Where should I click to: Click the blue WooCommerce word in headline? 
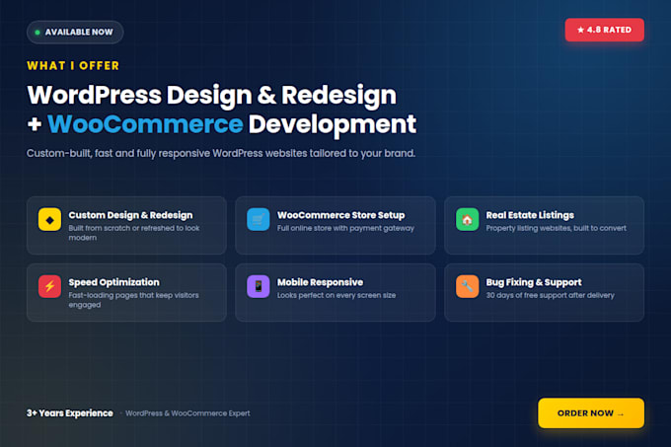[x=145, y=124]
